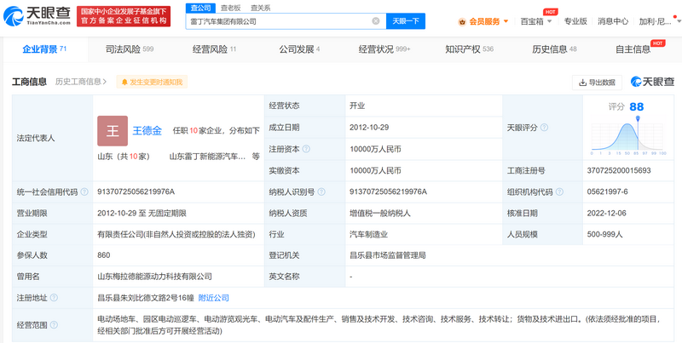
Task: Switch to 查关系 search tab
Action: (261, 8)
